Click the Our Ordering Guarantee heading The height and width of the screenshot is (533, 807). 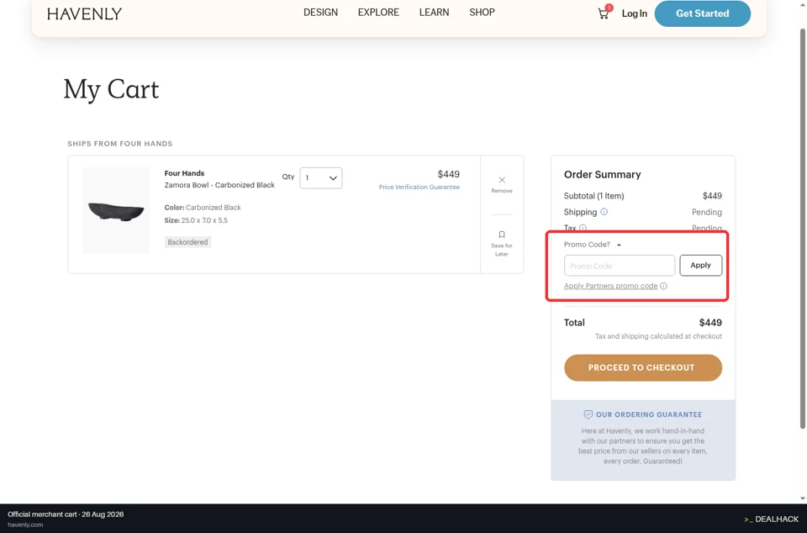[x=649, y=414]
